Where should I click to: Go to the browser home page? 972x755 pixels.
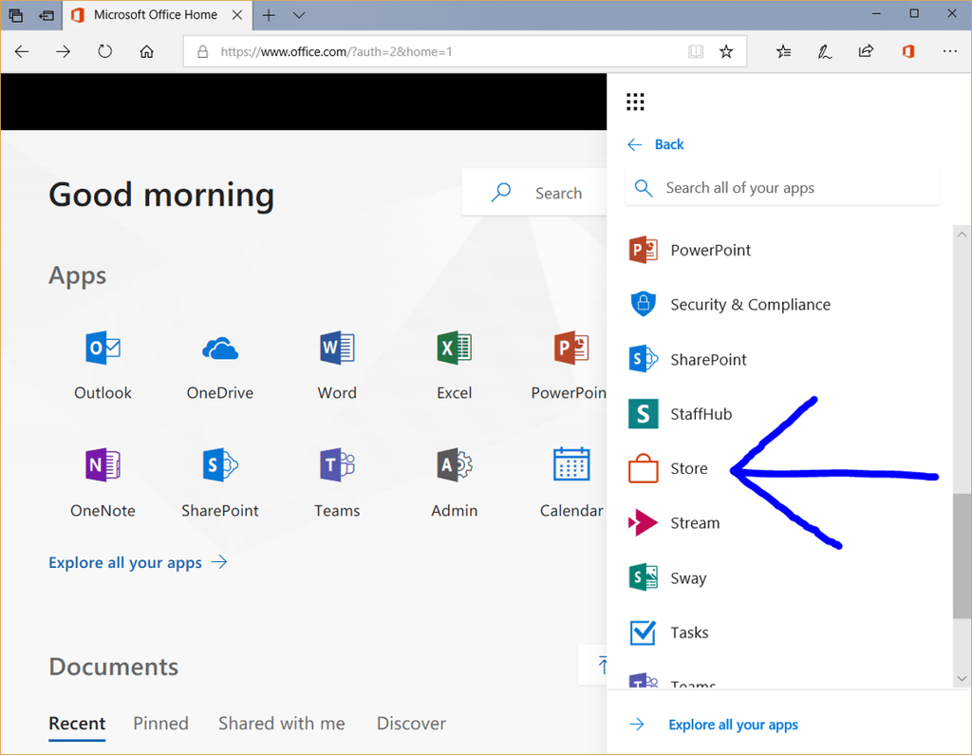146,51
